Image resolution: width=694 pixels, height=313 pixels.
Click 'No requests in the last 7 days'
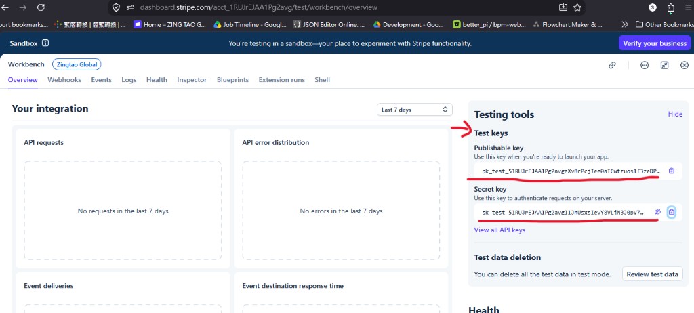pos(123,211)
